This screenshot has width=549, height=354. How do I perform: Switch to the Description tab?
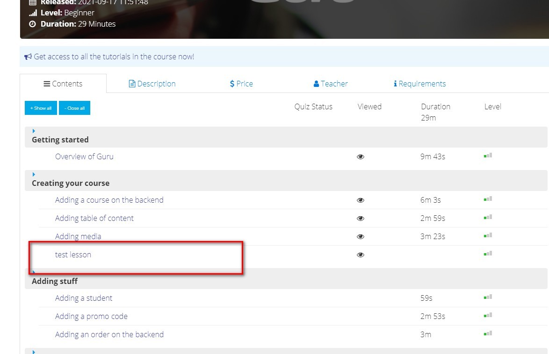coord(152,84)
